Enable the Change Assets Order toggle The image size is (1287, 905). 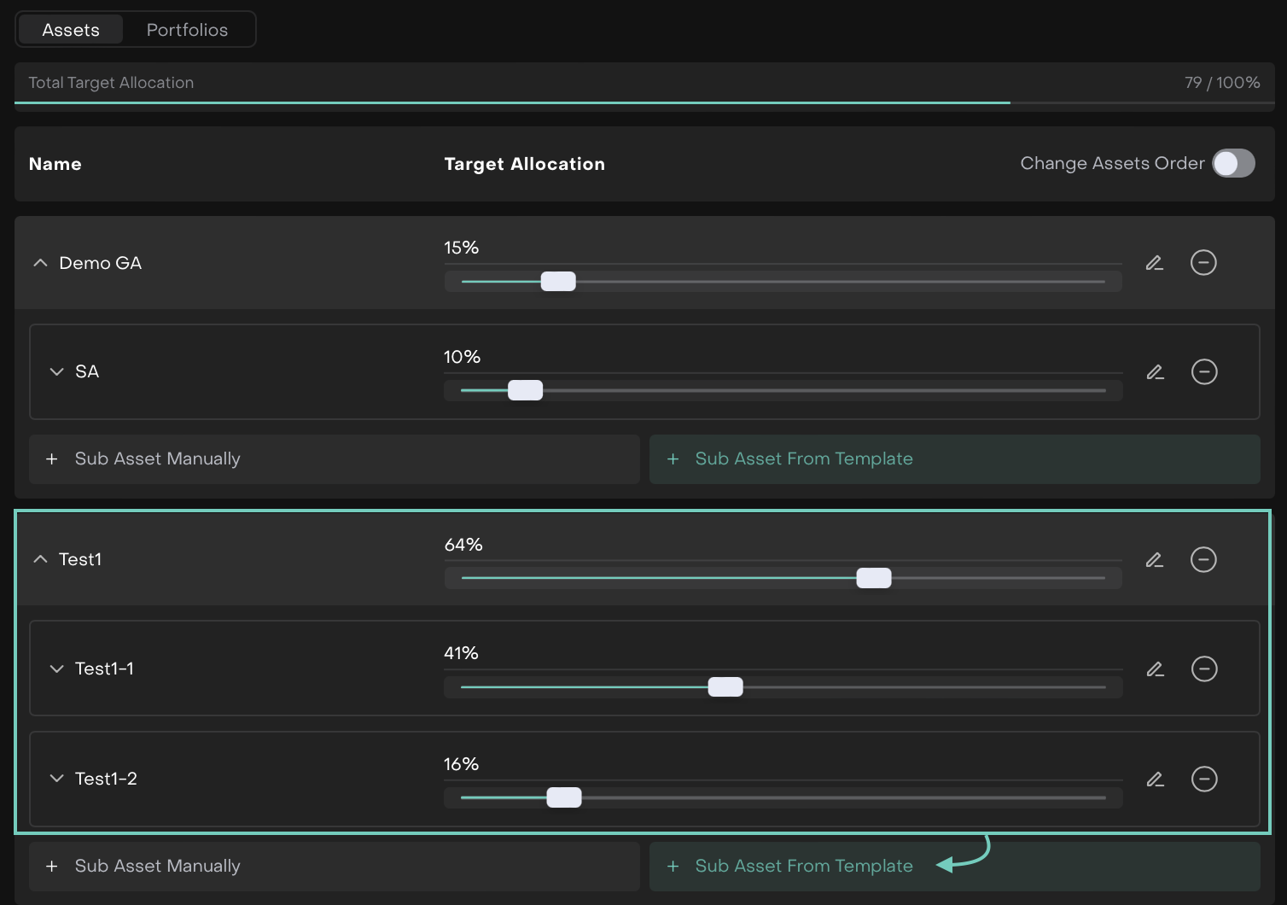pos(1233,163)
